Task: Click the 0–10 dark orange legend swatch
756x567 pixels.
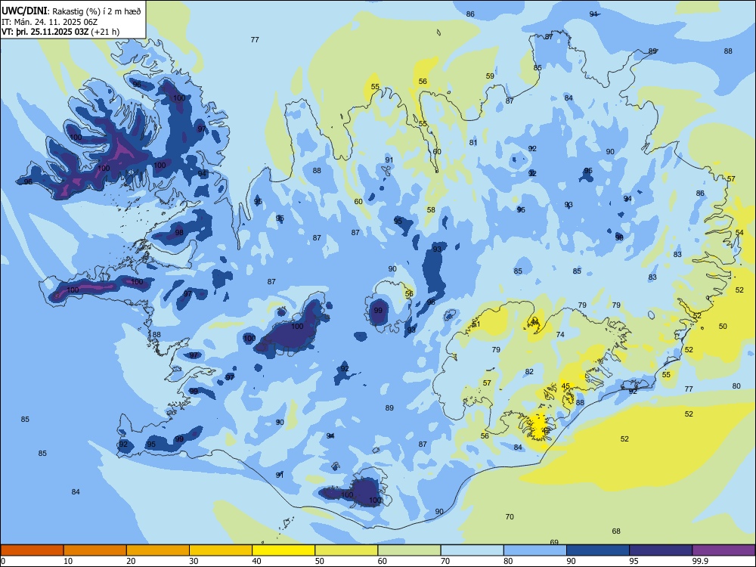Action: coord(32,550)
